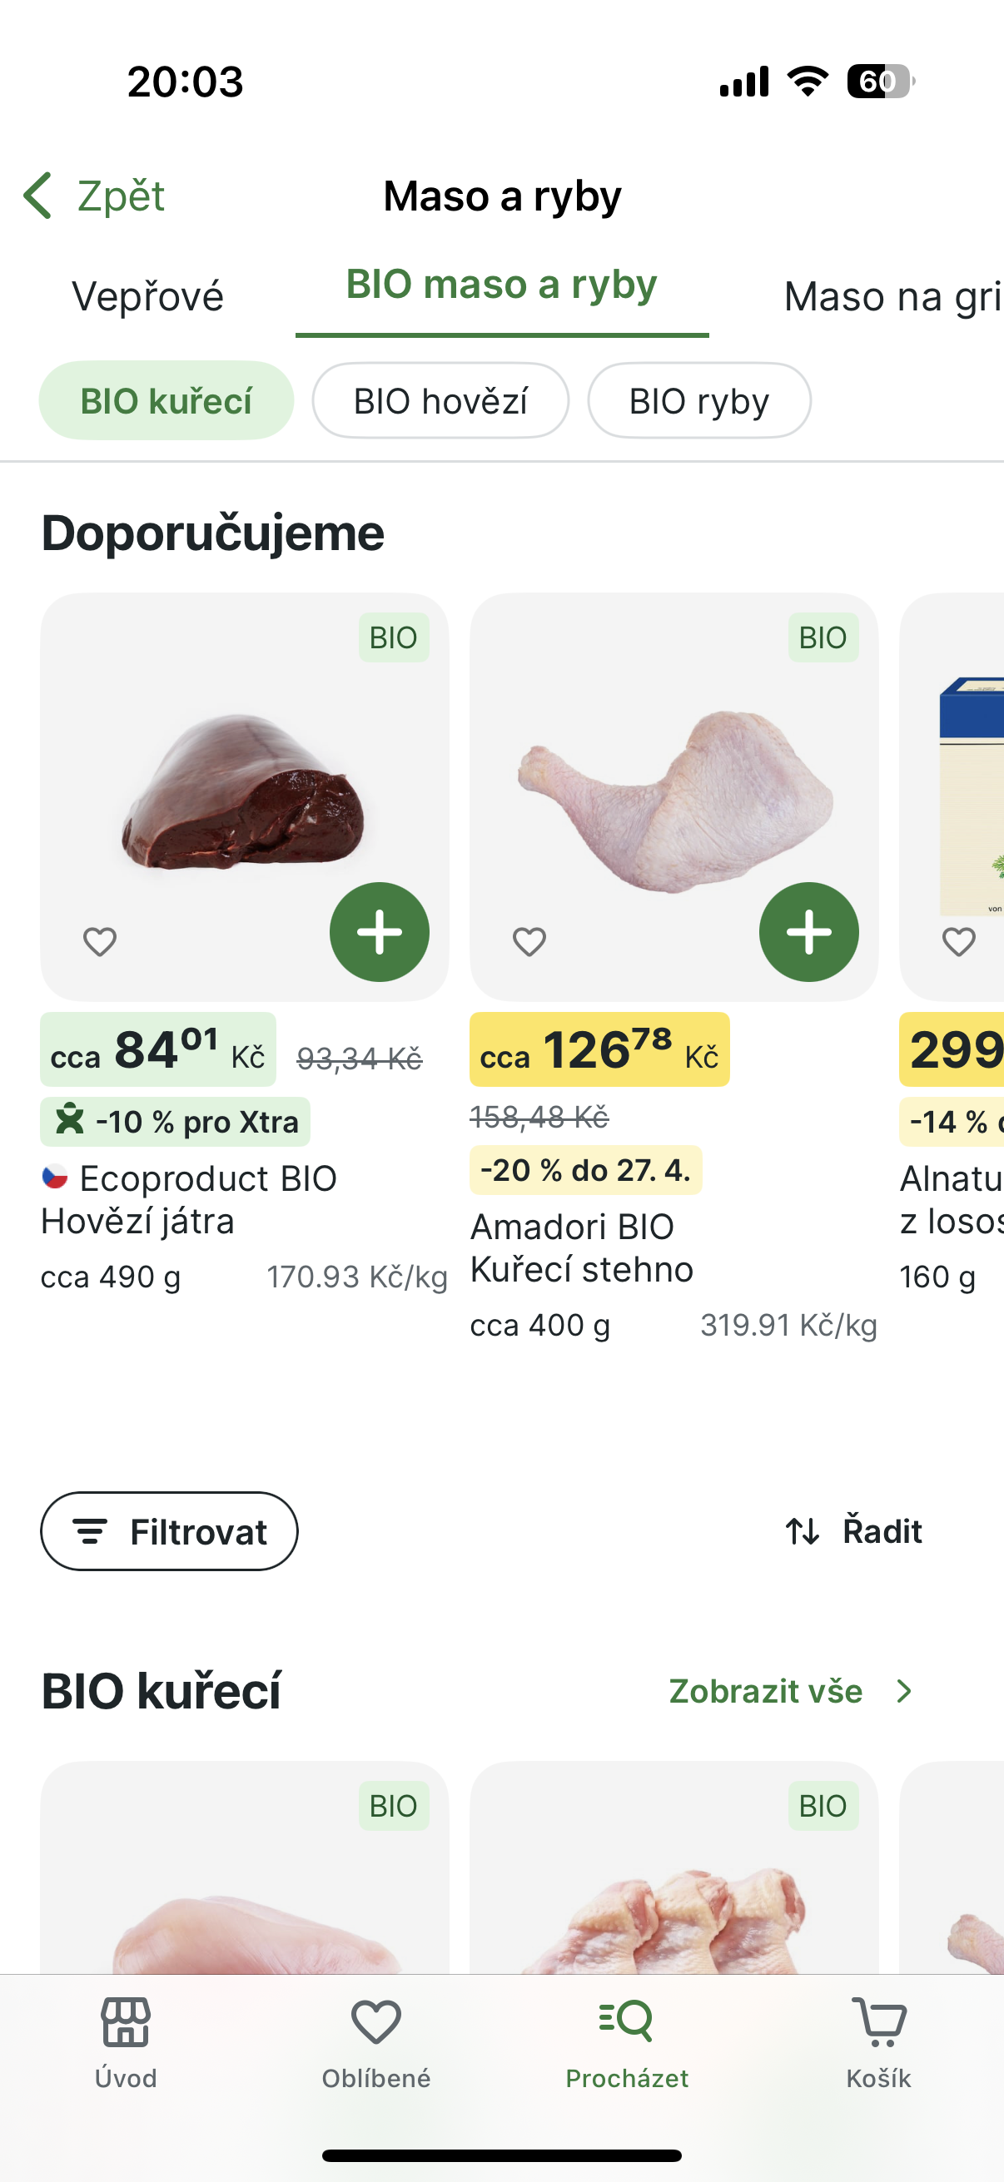This screenshot has width=1004, height=2182.
Task: Favorite the Amadori BIO Kuřecí stehno heart
Action: pyautogui.click(x=529, y=941)
